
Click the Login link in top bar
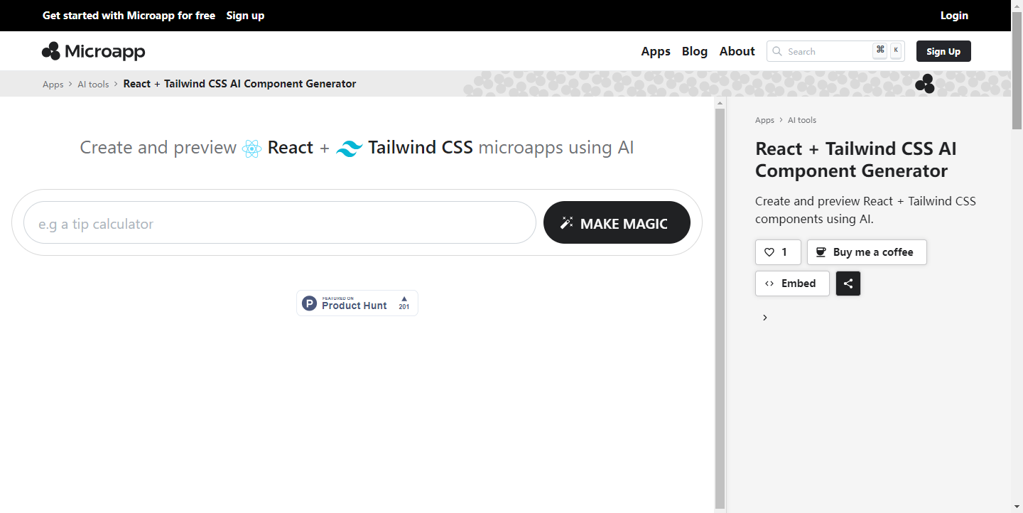pos(954,16)
